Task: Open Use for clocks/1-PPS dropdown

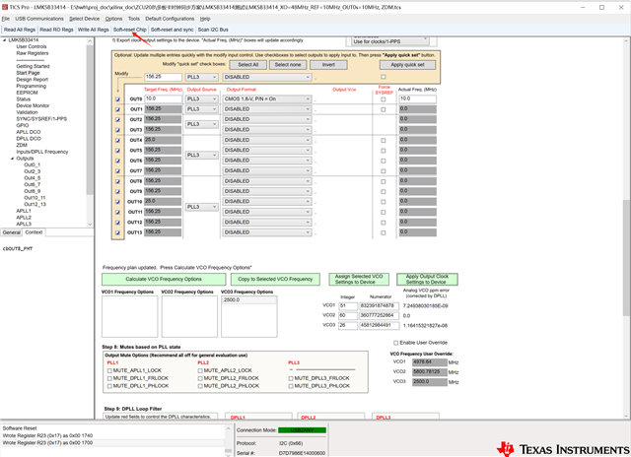Action: point(390,41)
